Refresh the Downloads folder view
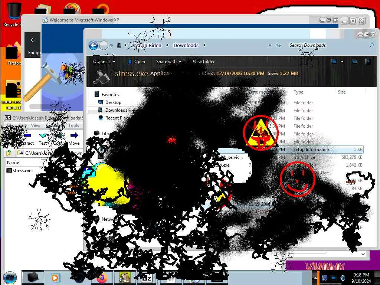 [x=278, y=45]
